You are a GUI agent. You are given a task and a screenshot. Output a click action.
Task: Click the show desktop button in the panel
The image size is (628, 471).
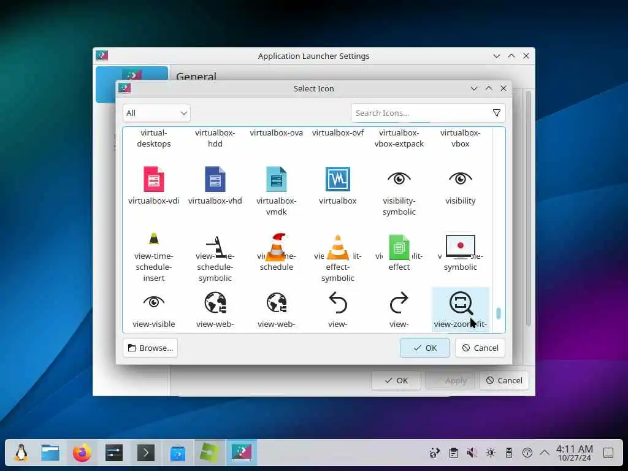point(608,453)
